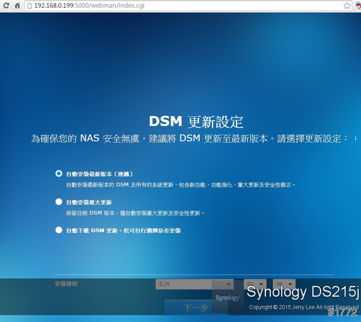Click the 下一步 button
This screenshot has height=322, width=361.
point(196,308)
